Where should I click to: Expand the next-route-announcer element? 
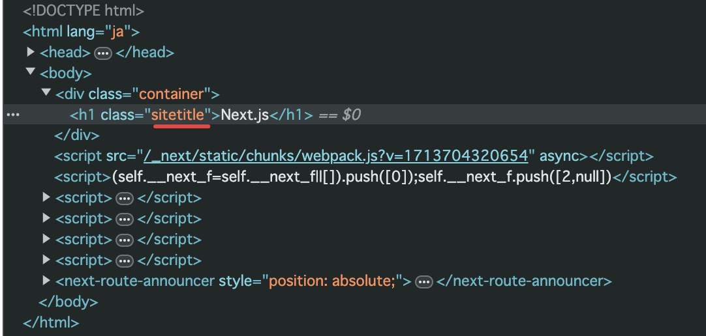[46, 280]
